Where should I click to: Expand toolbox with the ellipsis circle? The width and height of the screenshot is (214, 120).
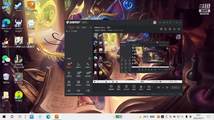90,58
